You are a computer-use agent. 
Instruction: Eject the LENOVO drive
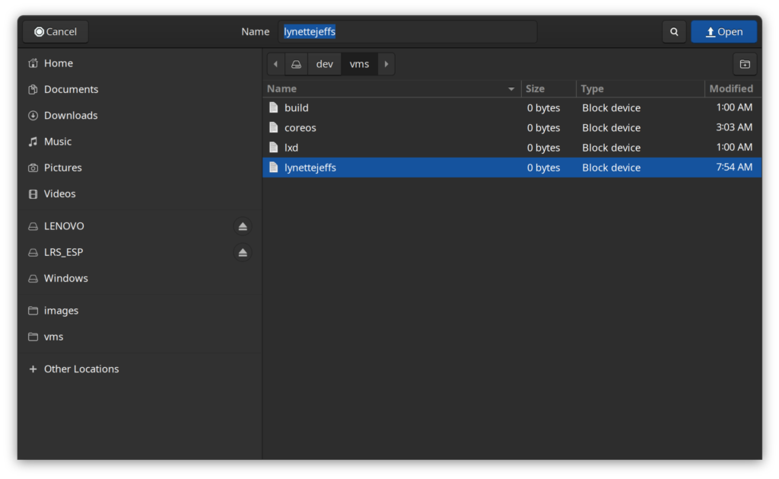(x=243, y=226)
